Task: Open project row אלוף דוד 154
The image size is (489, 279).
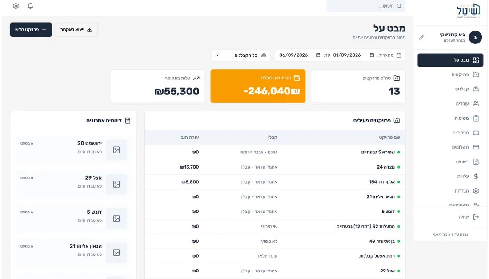Action: (275, 182)
